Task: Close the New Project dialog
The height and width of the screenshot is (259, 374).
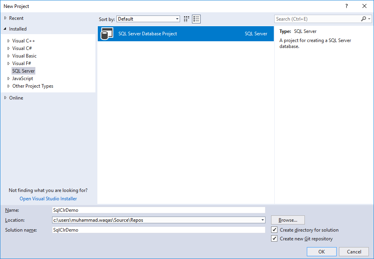Action: pos(364,6)
